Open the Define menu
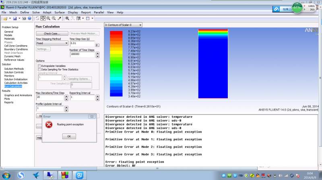The height and width of the screenshot is (180, 322). pos(25,12)
